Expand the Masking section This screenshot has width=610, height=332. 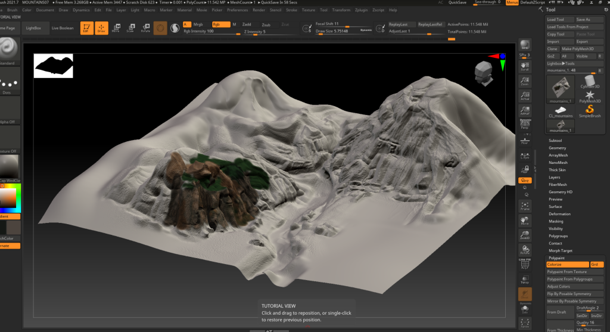click(x=556, y=221)
